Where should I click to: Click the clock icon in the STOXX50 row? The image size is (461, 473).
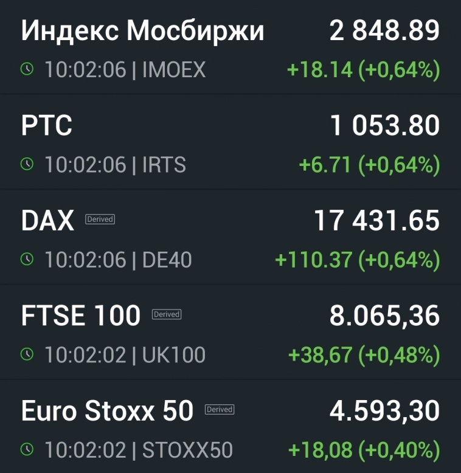coord(27,450)
